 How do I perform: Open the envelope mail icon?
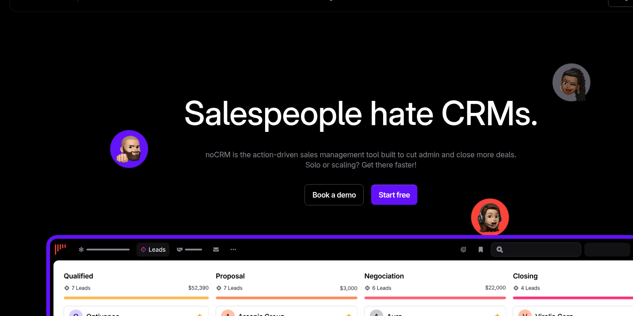click(x=216, y=249)
